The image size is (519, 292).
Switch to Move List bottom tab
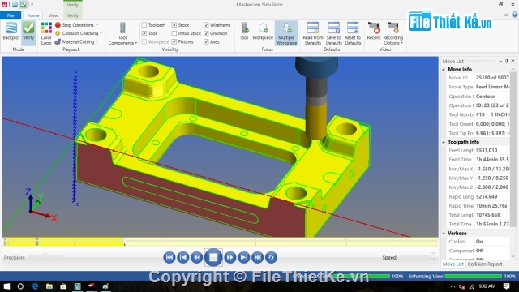(x=453, y=264)
